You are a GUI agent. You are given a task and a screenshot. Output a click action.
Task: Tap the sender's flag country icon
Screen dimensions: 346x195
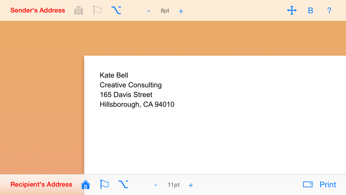(x=97, y=10)
